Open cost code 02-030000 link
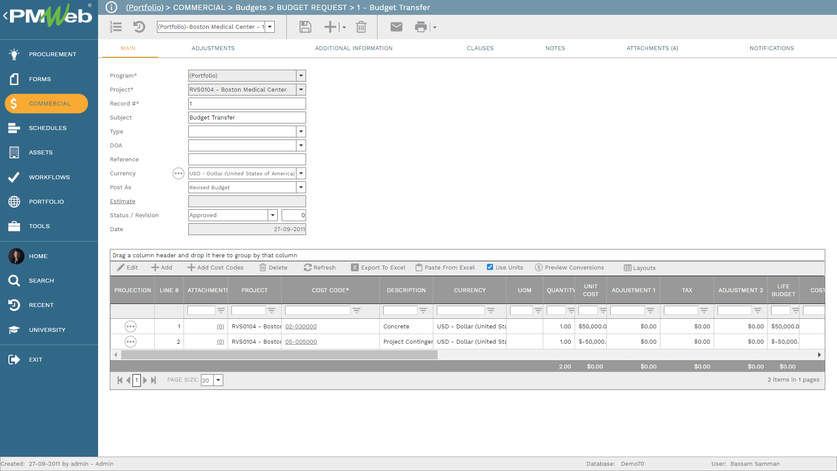This screenshot has width=837, height=471. pos(301,326)
